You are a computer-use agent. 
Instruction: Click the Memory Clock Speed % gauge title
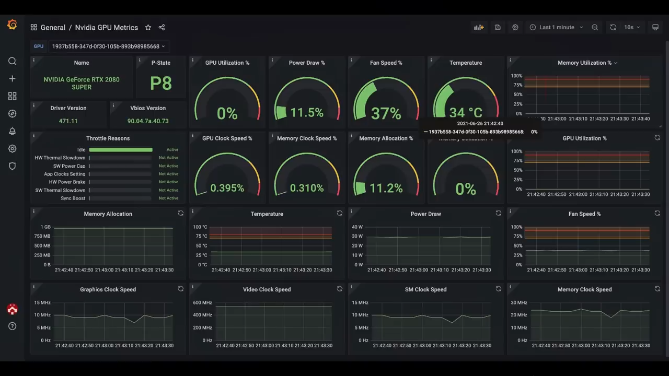tap(307, 138)
